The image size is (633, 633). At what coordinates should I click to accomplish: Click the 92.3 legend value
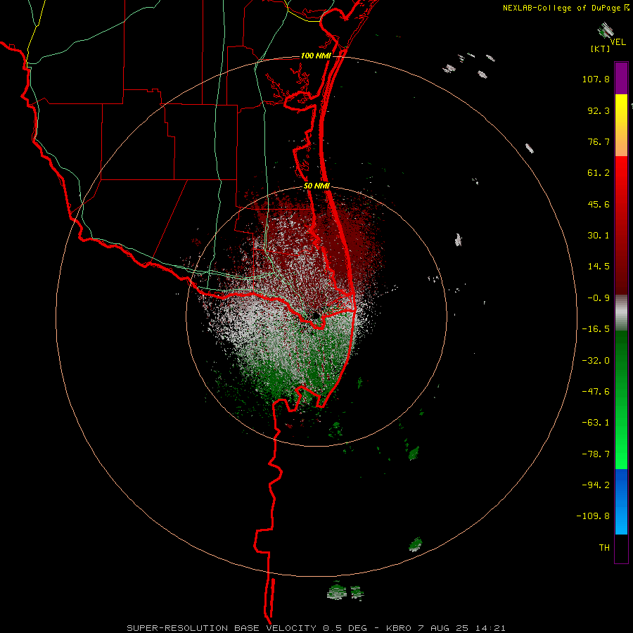599,110
